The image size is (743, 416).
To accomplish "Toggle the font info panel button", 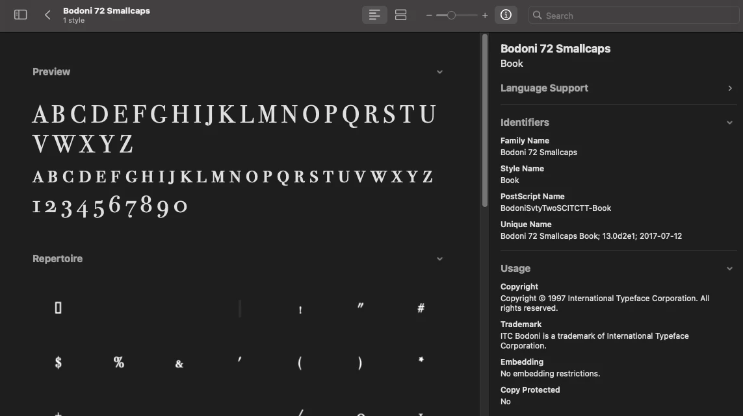I will [x=506, y=15].
